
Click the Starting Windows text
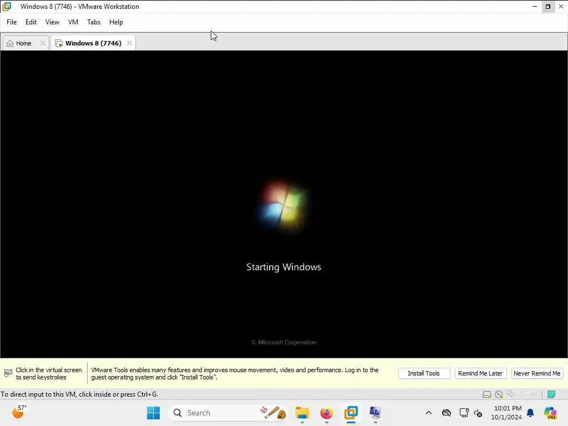pyautogui.click(x=283, y=267)
